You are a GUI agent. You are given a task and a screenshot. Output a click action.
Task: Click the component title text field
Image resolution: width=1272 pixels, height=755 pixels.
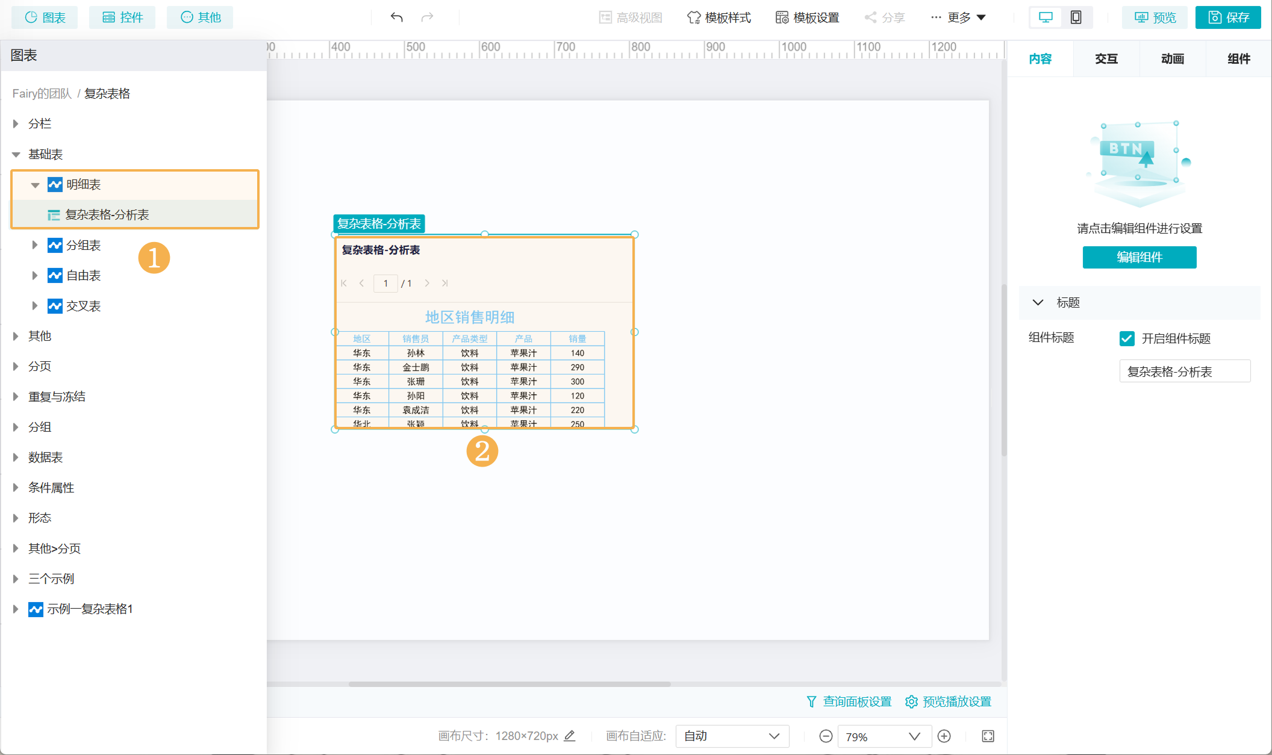click(x=1184, y=371)
